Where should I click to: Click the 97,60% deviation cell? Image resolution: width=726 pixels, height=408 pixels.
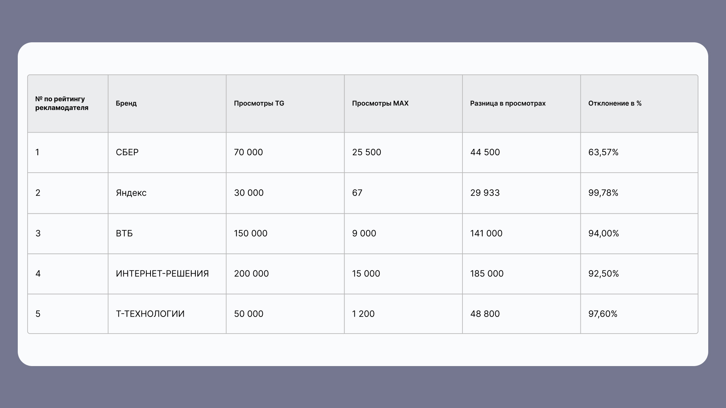[x=603, y=314]
